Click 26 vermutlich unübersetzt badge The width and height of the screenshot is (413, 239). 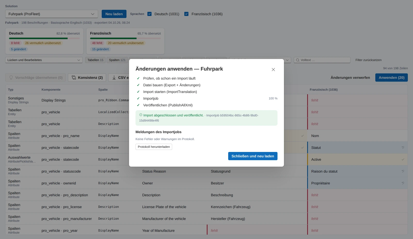(43, 43)
